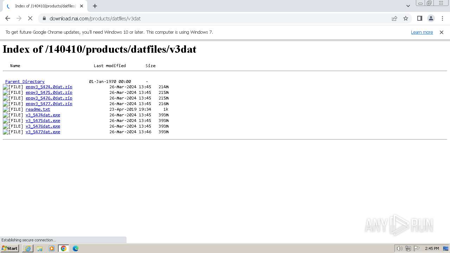The image size is (450, 253).
Task: Download epov3_5477.0dat.zip
Action: coord(49,104)
